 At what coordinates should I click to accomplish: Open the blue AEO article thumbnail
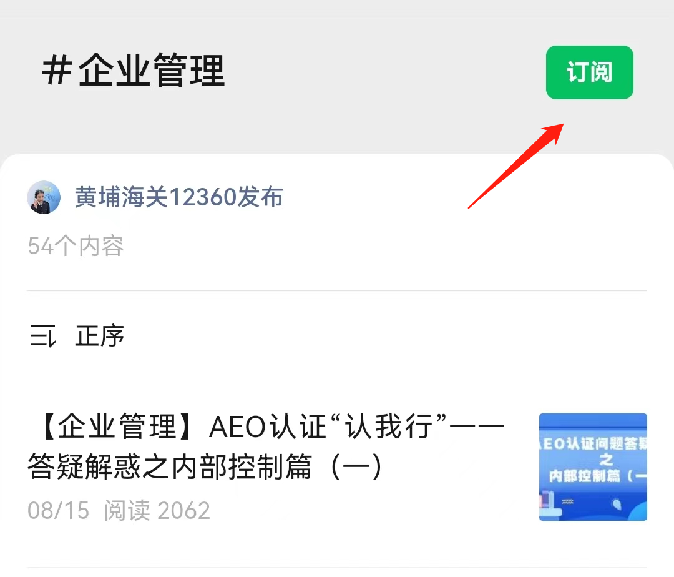tap(593, 467)
